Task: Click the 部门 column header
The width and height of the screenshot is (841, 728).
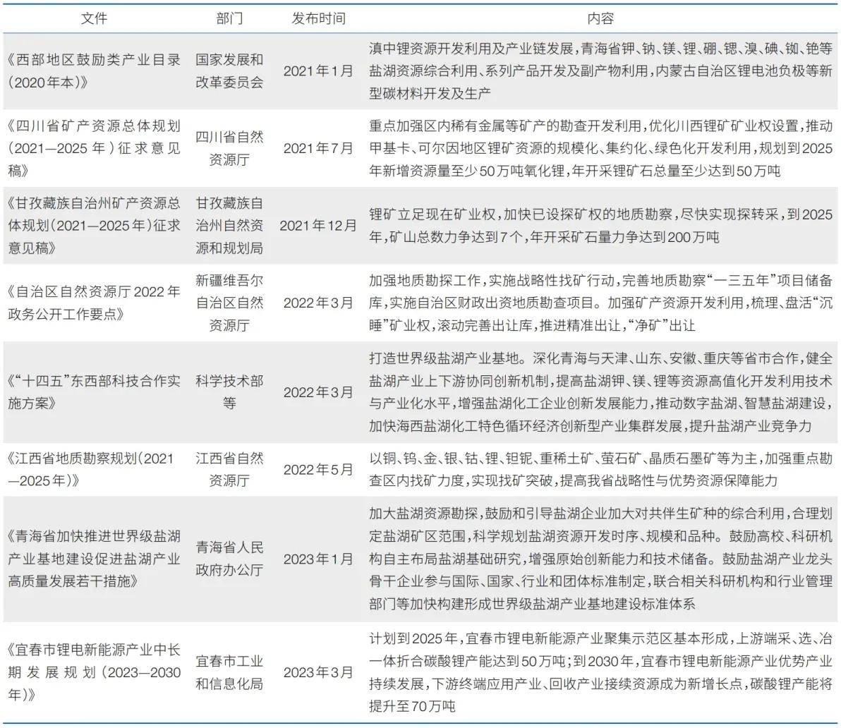Action: pos(229,19)
